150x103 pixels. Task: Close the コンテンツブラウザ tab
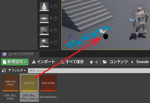tap(36, 54)
